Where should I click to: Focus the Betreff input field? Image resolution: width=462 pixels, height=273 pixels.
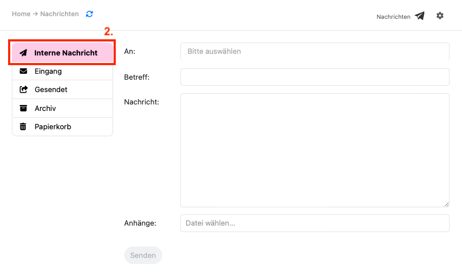point(314,77)
